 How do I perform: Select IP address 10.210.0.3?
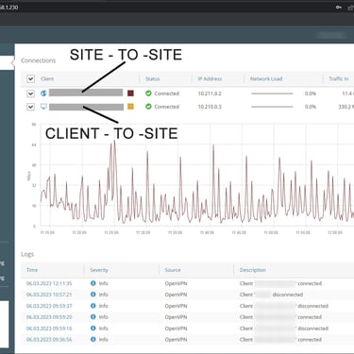(210, 107)
